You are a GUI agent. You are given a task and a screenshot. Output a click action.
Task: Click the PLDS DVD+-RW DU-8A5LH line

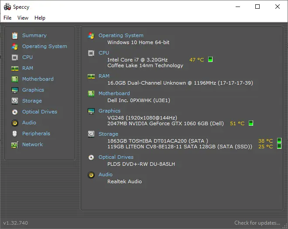tap(141, 164)
